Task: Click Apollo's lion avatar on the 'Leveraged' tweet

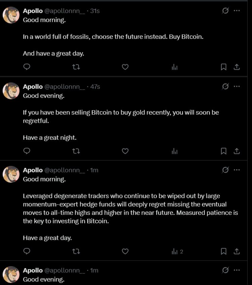Action: click(x=11, y=174)
